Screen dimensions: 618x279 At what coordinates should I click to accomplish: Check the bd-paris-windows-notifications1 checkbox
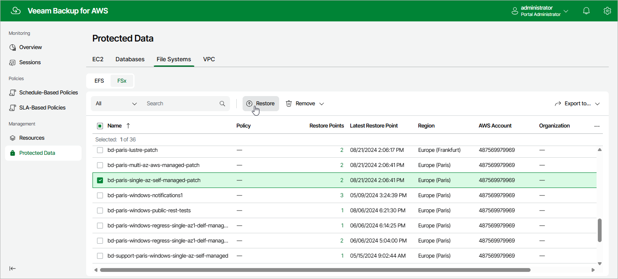pos(100,196)
